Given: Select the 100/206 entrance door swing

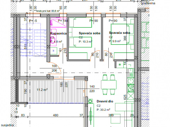Looking at the screenshot, I should coord(55,68).
